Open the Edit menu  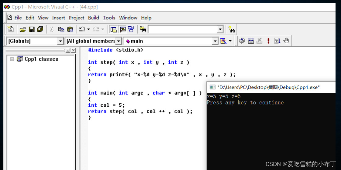pyautogui.click(x=30, y=18)
